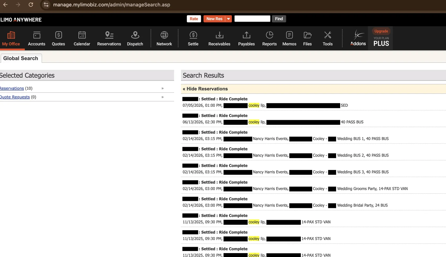Open the Tools section
446x257 pixels.
click(x=328, y=38)
